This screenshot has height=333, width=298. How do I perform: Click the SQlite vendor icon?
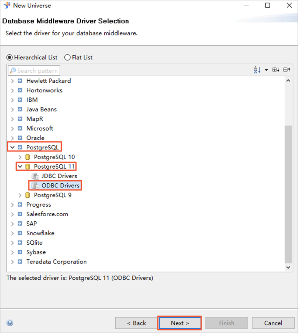(x=20, y=243)
